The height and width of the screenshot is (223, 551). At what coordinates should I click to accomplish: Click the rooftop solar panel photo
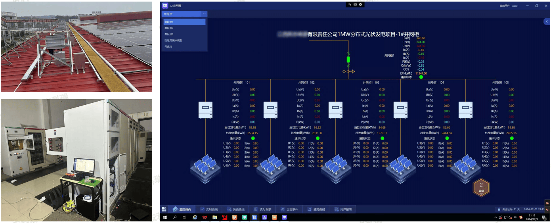coord(77,46)
